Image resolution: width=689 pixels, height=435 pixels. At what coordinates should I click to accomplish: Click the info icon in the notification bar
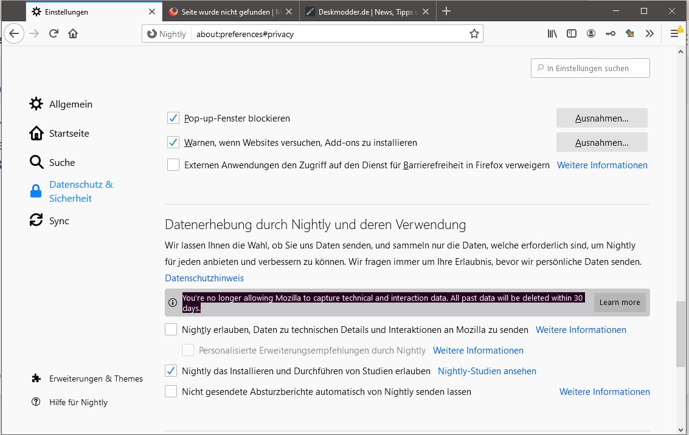pos(173,303)
